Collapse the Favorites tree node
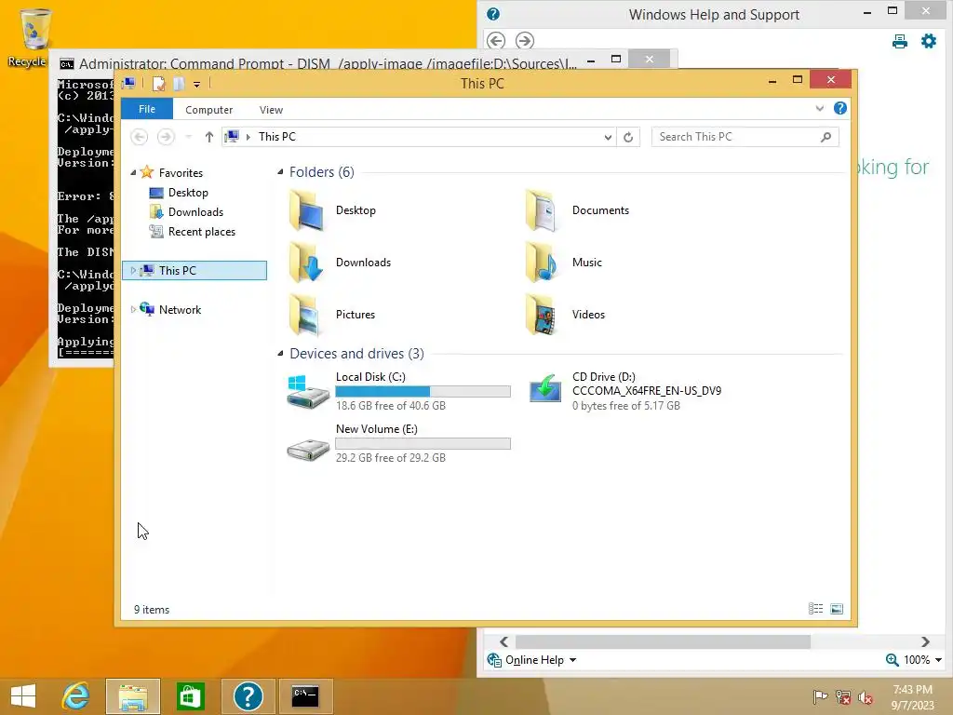 point(133,172)
